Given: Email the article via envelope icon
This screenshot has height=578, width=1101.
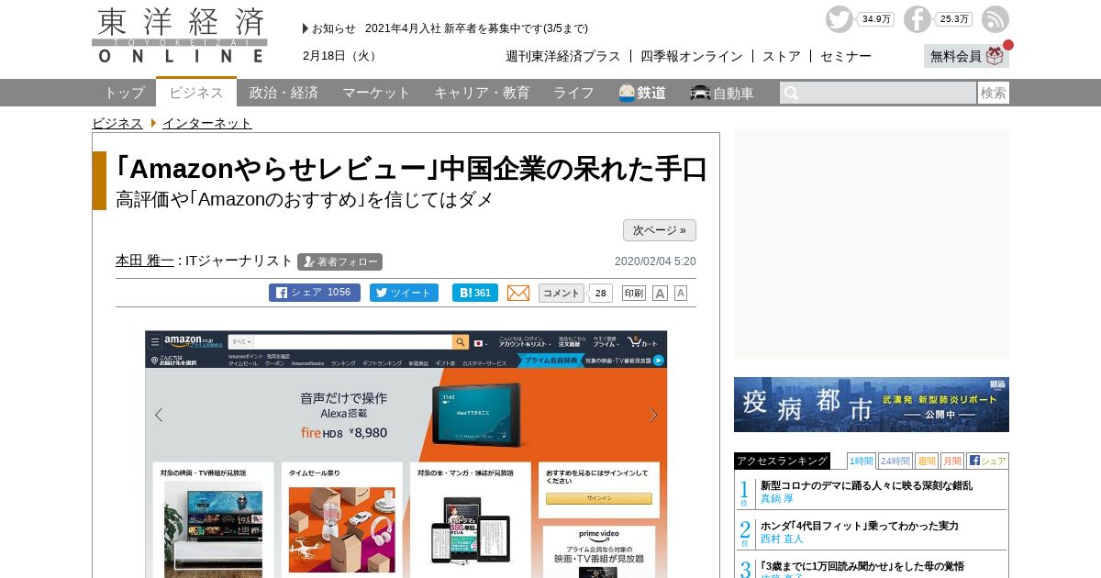Looking at the screenshot, I should pyautogui.click(x=518, y=293).
